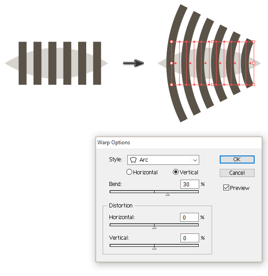Click the Bend slider handle
268x276 pixels.
(167, 194)
